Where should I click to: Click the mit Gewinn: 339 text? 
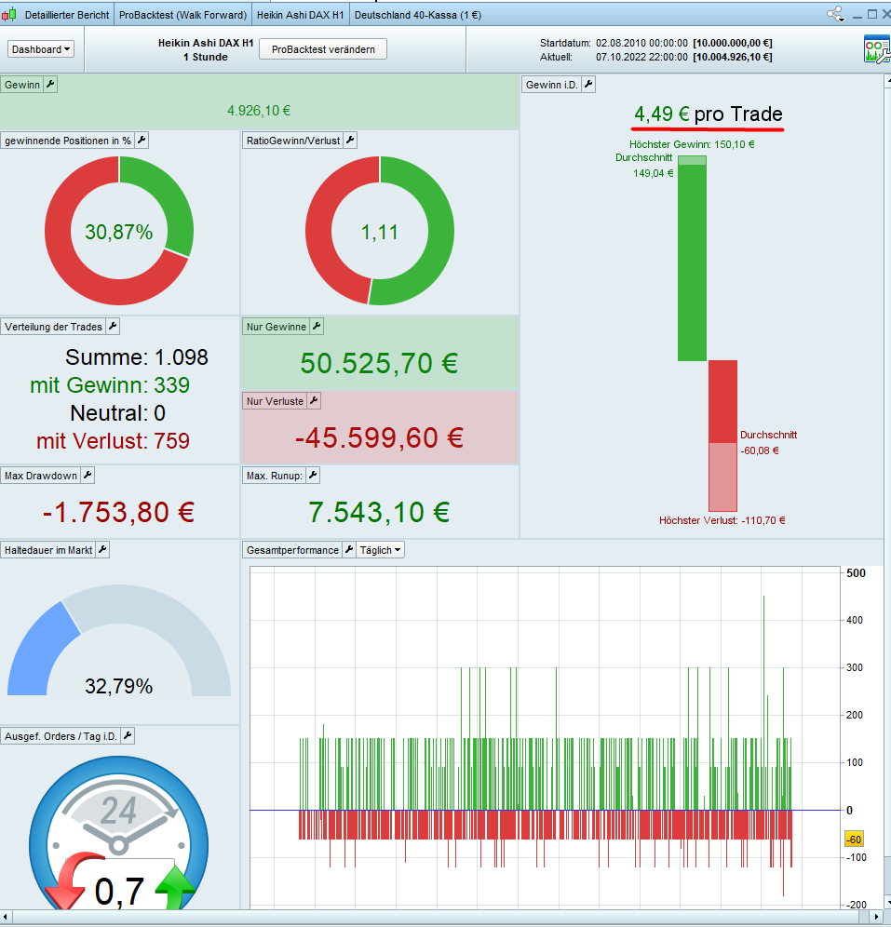pos(110,385)
